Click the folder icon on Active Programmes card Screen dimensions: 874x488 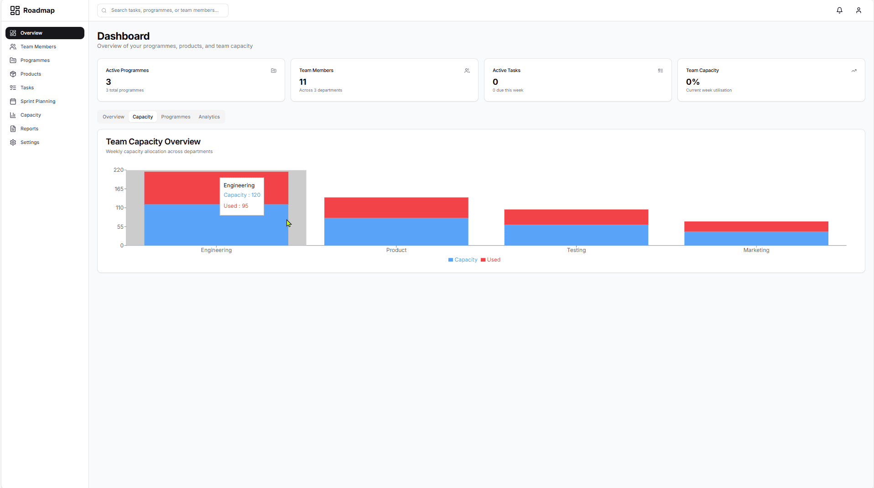(x=273, y=71)
